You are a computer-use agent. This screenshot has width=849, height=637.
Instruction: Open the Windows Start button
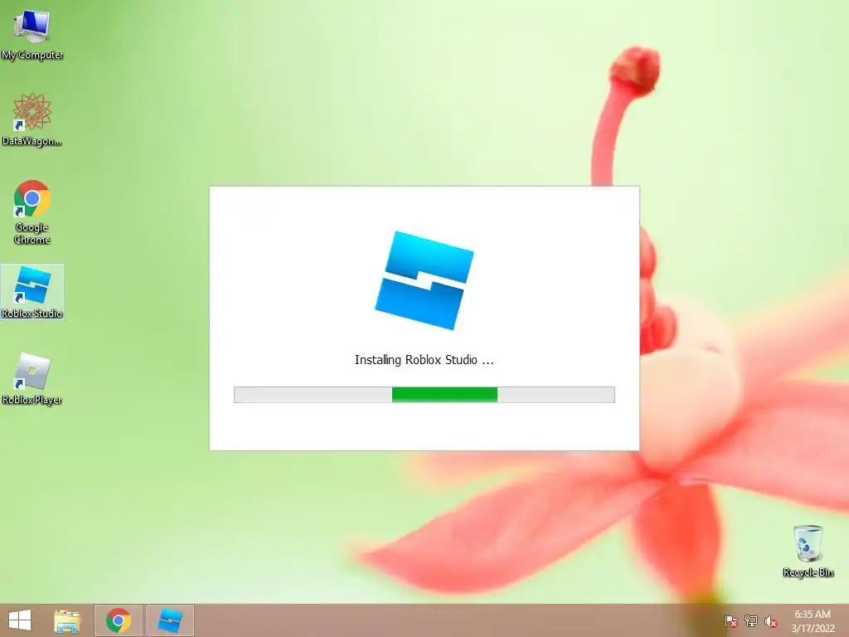click(20, 620)
